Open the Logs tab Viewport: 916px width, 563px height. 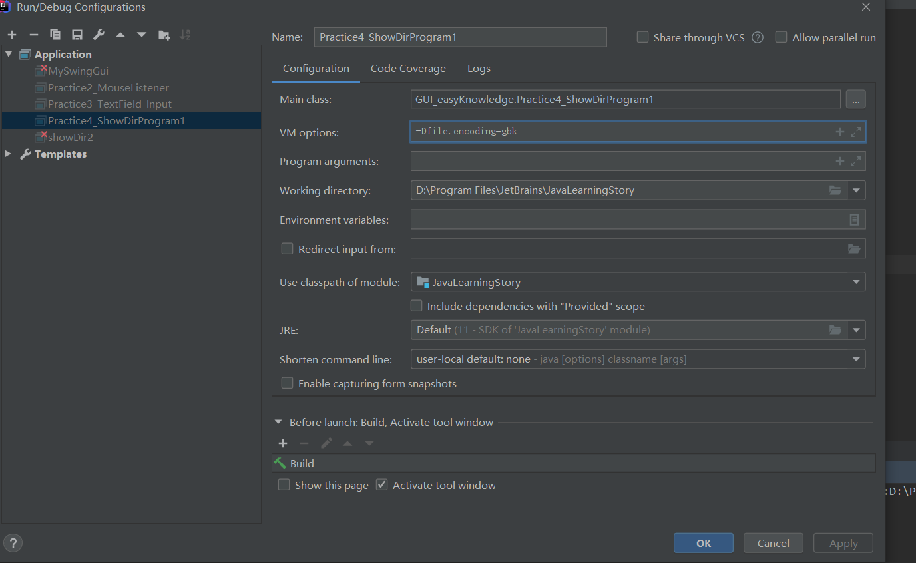point(479,69)
